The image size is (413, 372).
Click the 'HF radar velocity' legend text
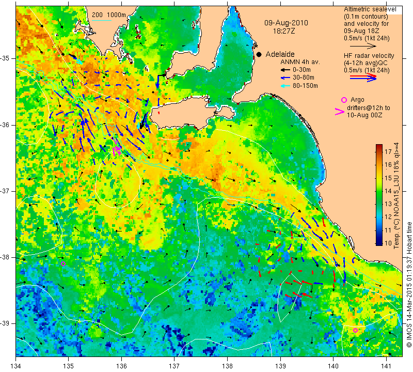(x=369, y=56)
